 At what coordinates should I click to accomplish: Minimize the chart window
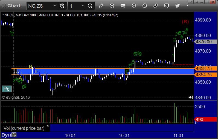click(202, 2)
